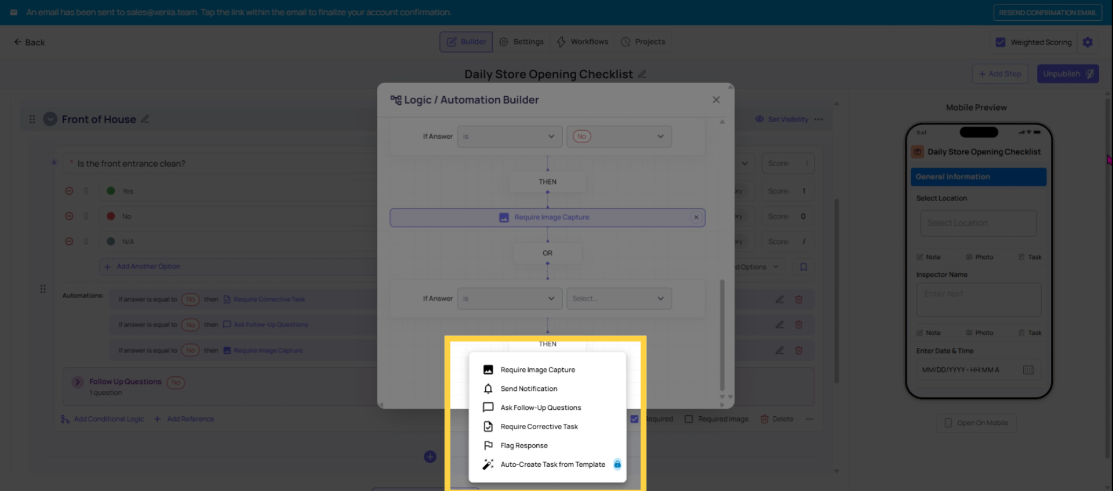1113x491 pixels.
Task: Click Add Conditional Logic
Action: pos(102,419)
